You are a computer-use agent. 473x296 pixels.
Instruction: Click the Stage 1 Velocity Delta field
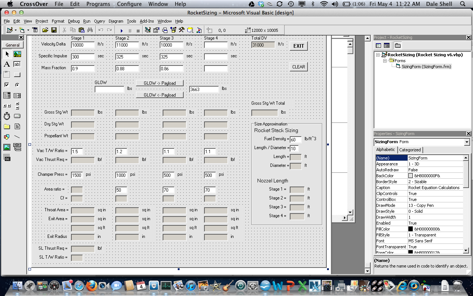pyautogui.click(x=83, y=45)
